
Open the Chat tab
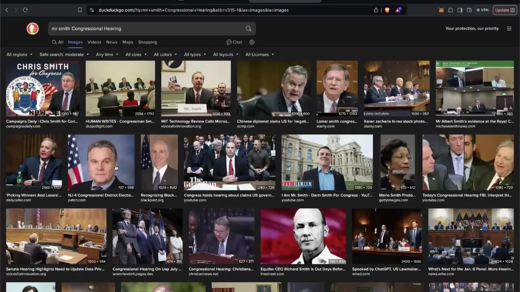[x=234, y=42]
